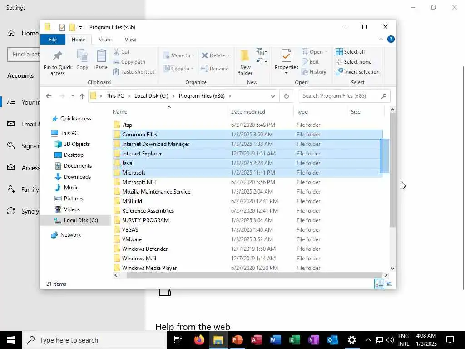Open the Easy access dropdown icon
Image resolution: width=465 pixels, height=349 pixels.
(262, 62)
